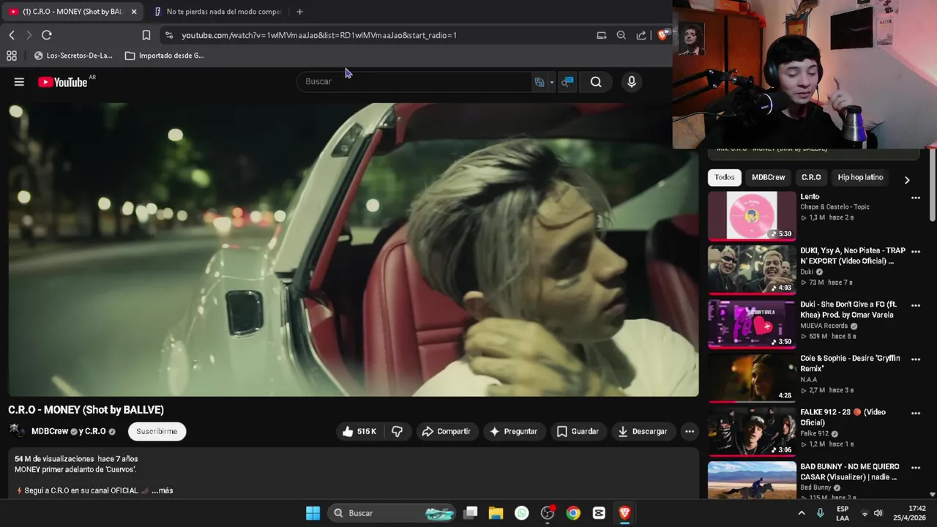This screenshot has width=937, height=527.
Task: Switch to C.R.O - MONEY browser tab
Action: pyautogui.click(x=72, y=12)
